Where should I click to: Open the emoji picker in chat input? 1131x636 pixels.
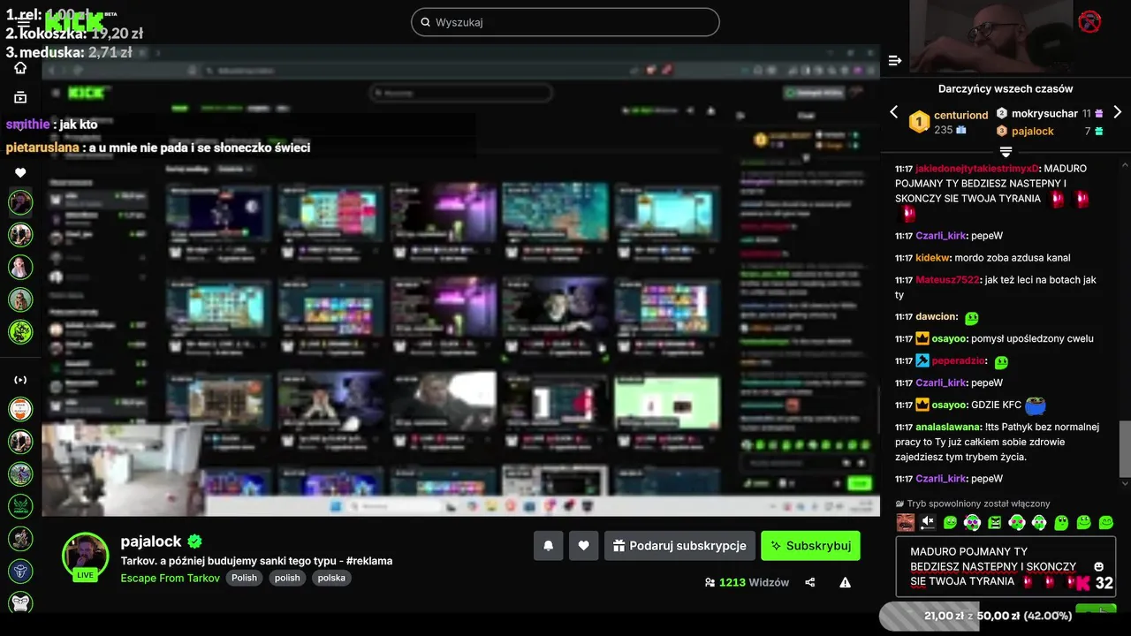tap(1099, 566)
